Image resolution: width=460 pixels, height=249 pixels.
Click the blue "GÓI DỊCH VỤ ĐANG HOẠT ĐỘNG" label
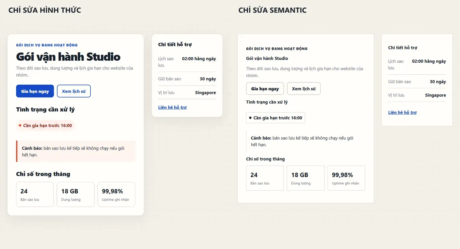(47, 45)
